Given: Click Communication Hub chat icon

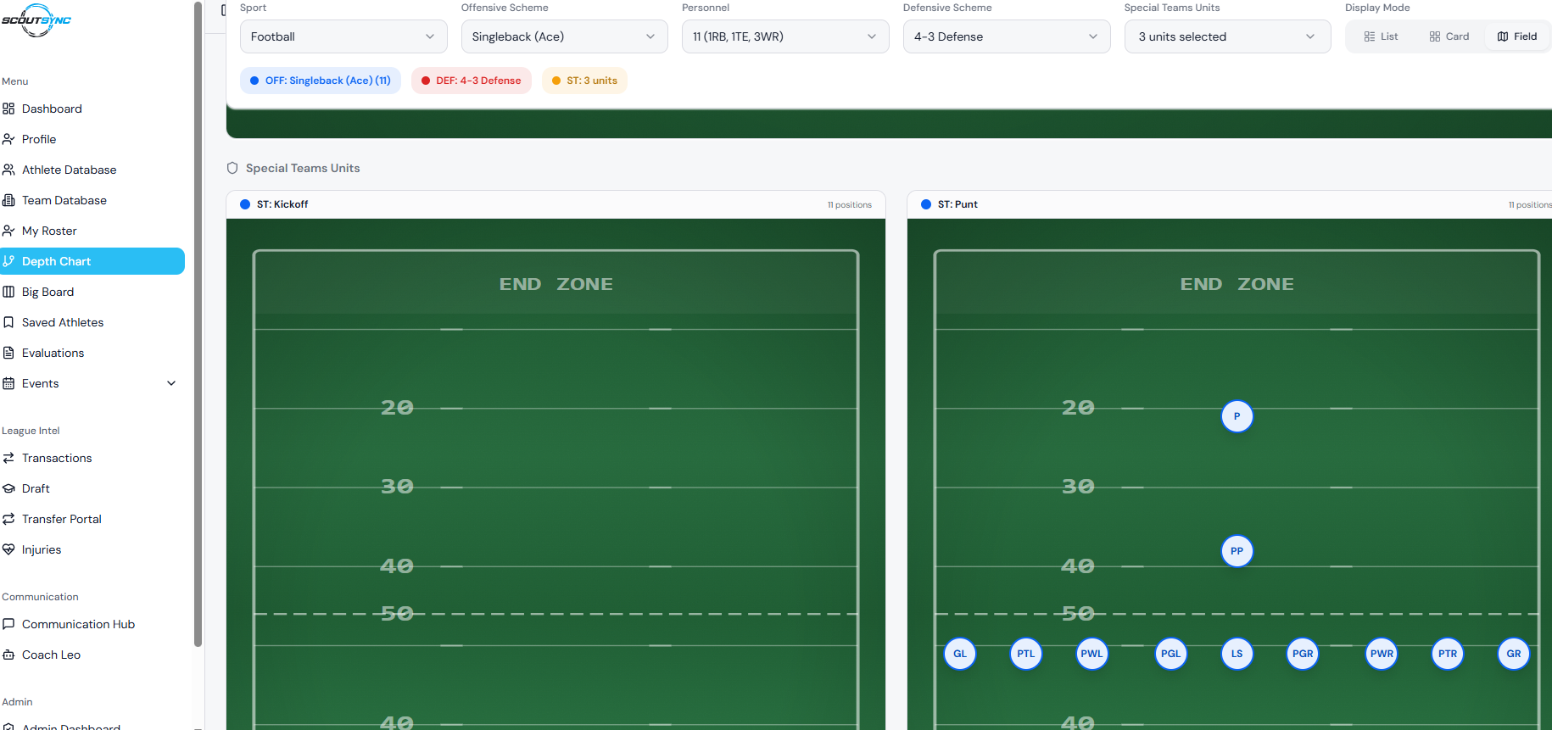Looking at the screenshot, I should click(8, 624).
